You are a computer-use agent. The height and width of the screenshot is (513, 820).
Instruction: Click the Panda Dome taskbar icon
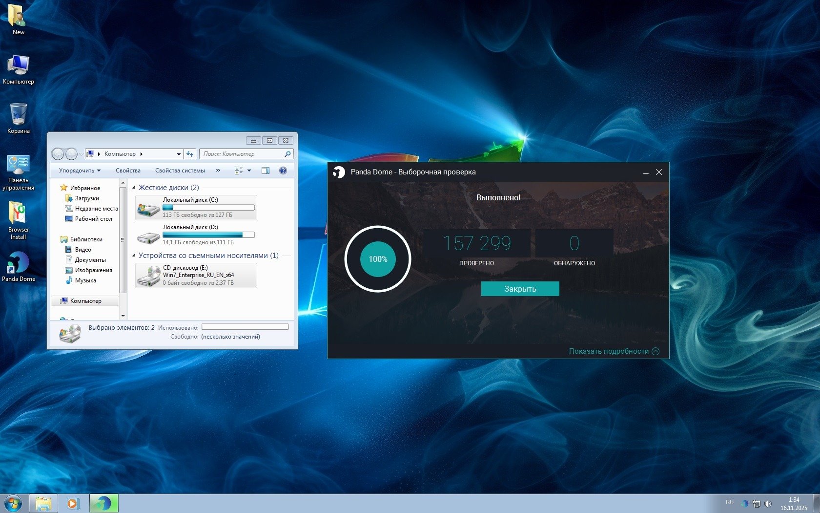pos(103,503)
